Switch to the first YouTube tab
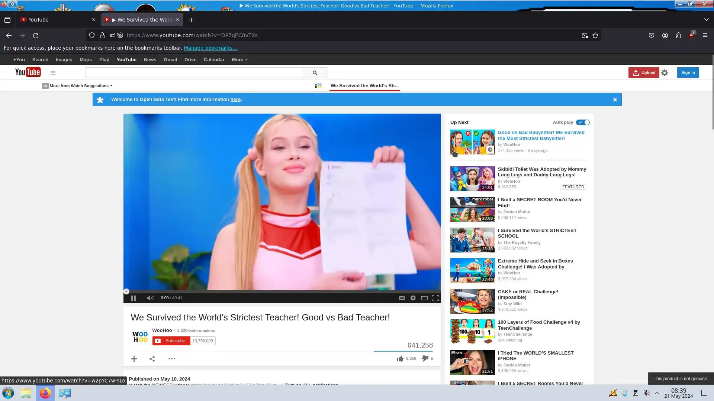 point(56,20)
